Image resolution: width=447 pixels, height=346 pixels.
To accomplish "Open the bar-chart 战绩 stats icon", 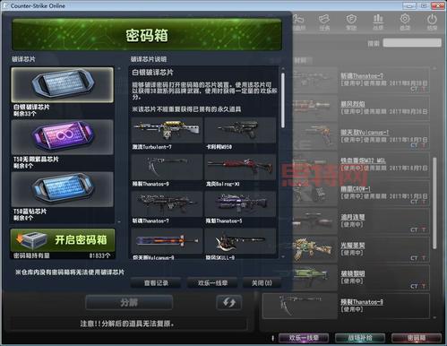I will 378,22.
